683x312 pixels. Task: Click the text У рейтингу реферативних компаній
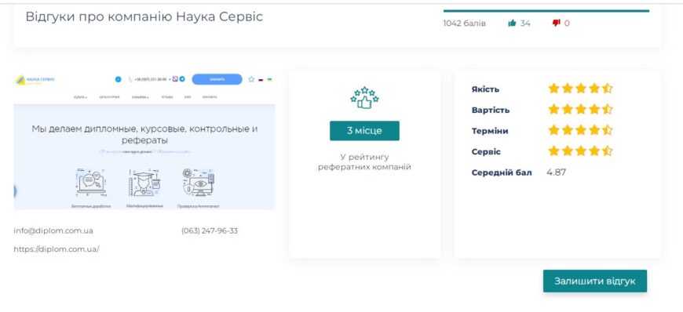point(364,161)
